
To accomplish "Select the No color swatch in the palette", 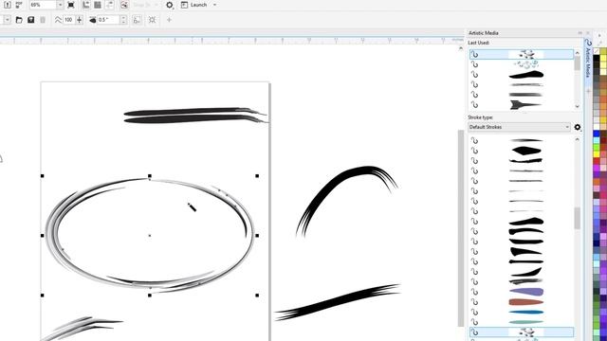I will 597,51.
